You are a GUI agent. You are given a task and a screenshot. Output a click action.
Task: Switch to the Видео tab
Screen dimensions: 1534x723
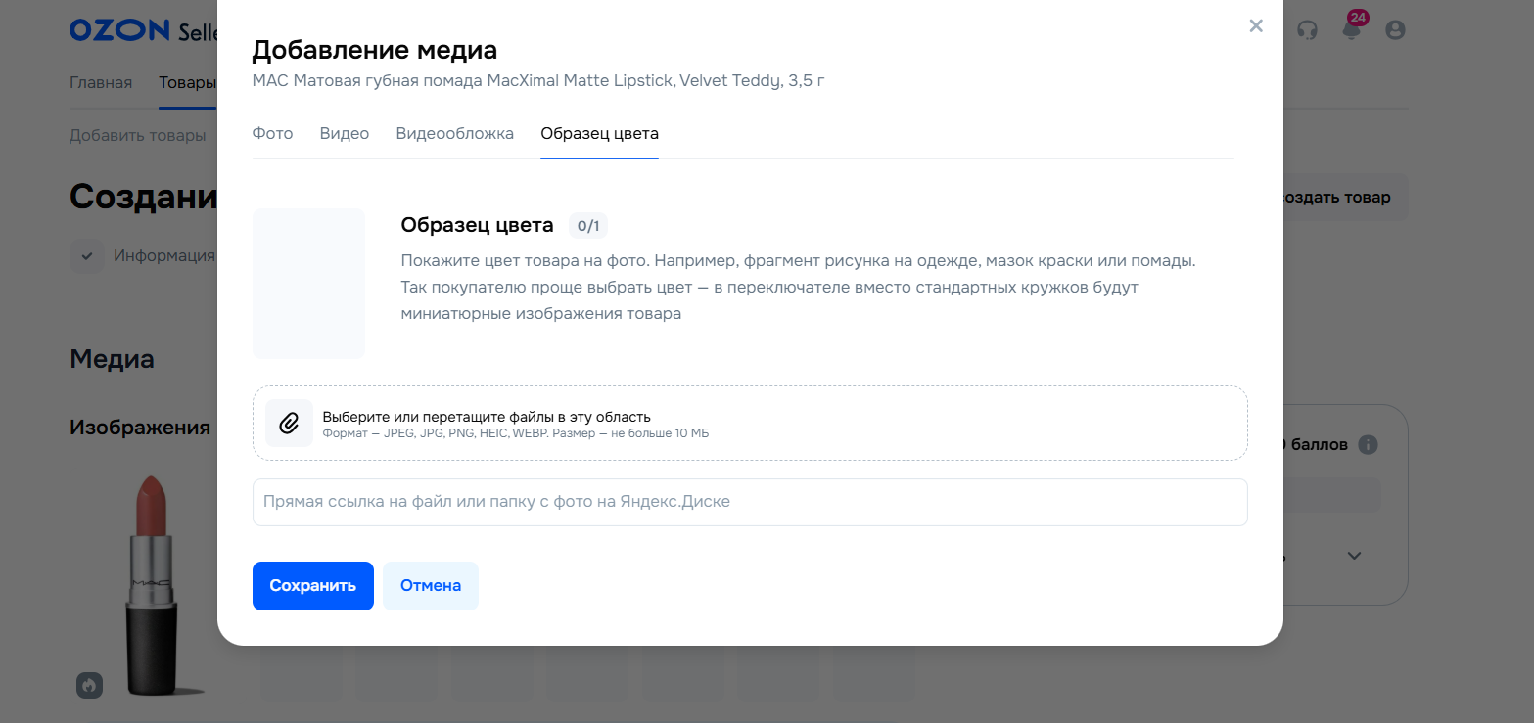pos(345,134)
